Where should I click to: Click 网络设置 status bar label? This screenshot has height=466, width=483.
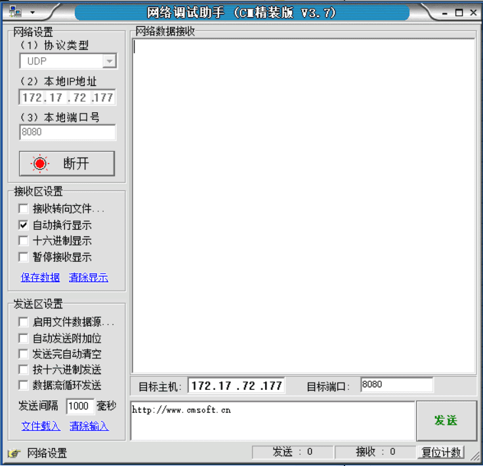click(x=47, y=453)
